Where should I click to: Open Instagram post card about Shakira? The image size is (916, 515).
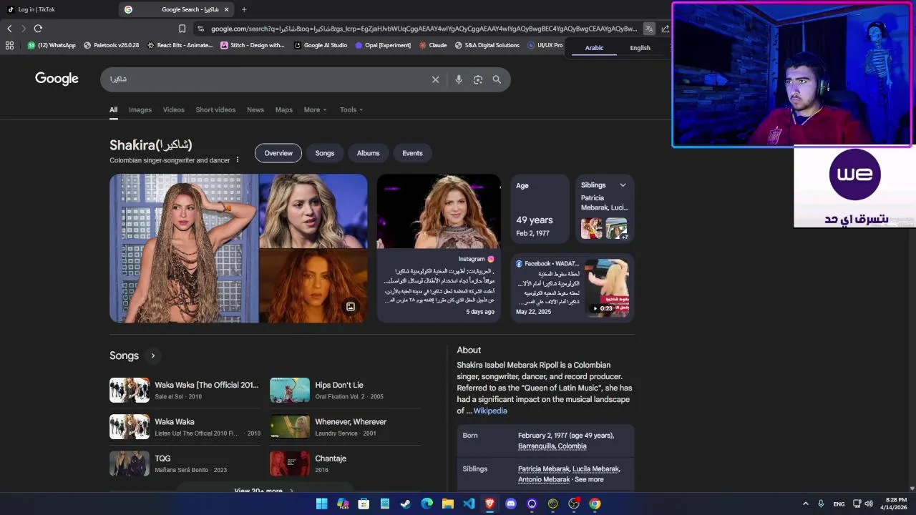pos(439,248)
